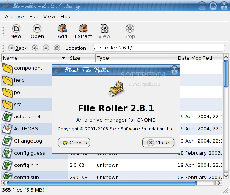Click the config.sub file icon
230x195 pixels.
7,176
